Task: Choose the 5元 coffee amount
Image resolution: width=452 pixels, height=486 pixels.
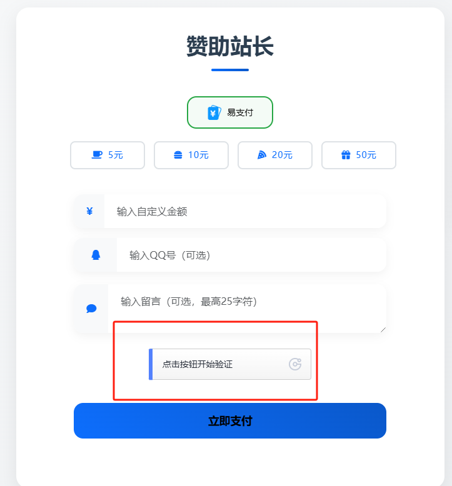Action: (108, 156)
